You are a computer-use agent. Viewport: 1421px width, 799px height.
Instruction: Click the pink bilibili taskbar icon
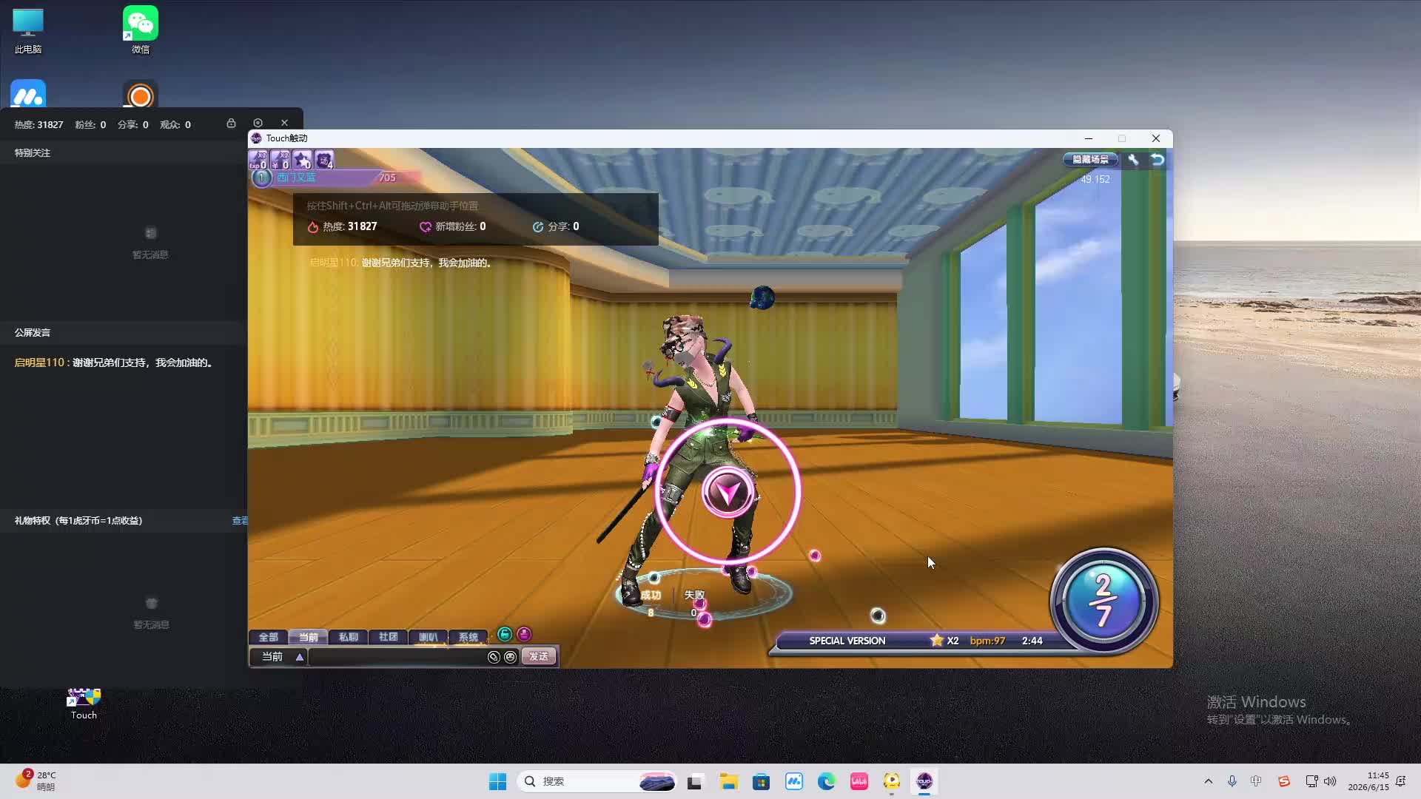(859, 781)
